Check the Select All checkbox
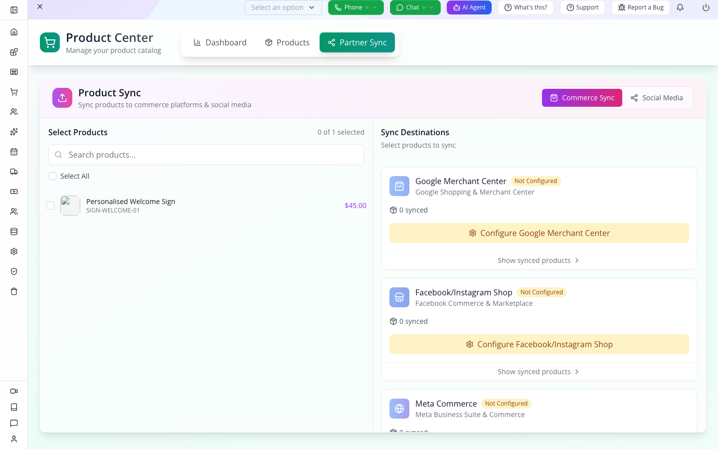The image size is (718, 449). [52, 176]
